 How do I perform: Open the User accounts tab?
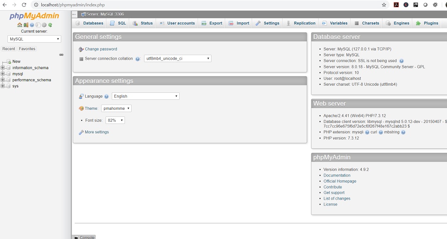(177, 23)
